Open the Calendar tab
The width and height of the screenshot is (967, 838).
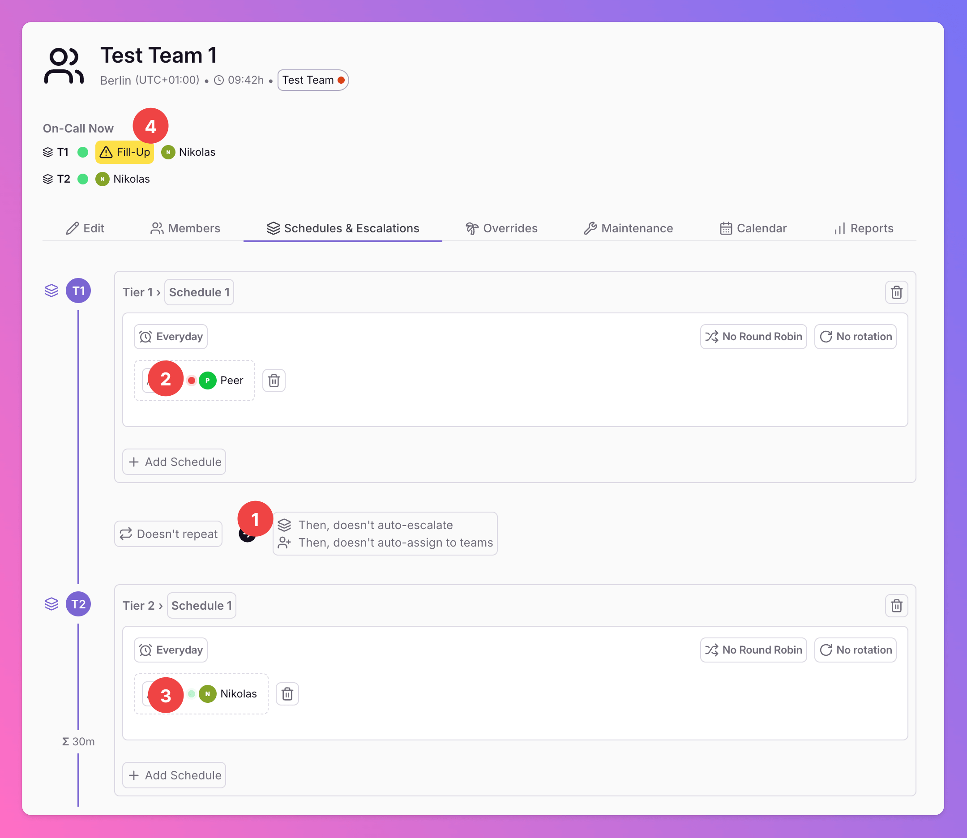click(x=753, y=228)
